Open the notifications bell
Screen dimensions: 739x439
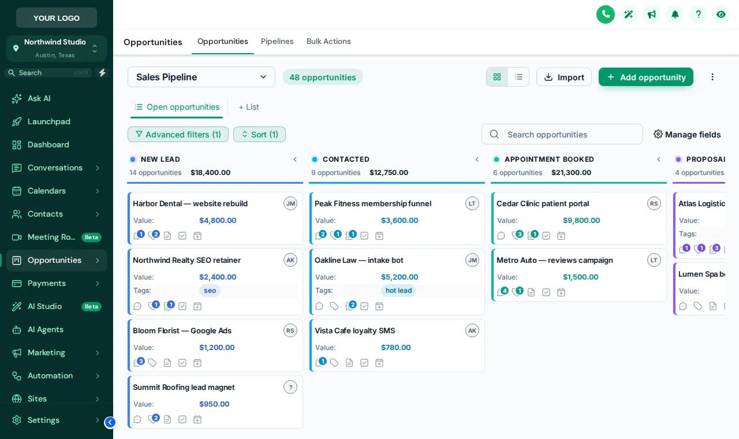point(675,14)
